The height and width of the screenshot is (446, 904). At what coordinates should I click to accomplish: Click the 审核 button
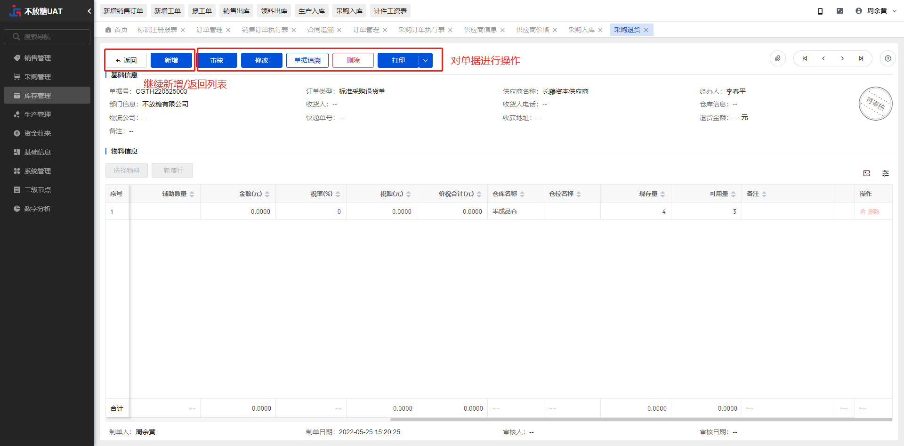click(217, 60)
